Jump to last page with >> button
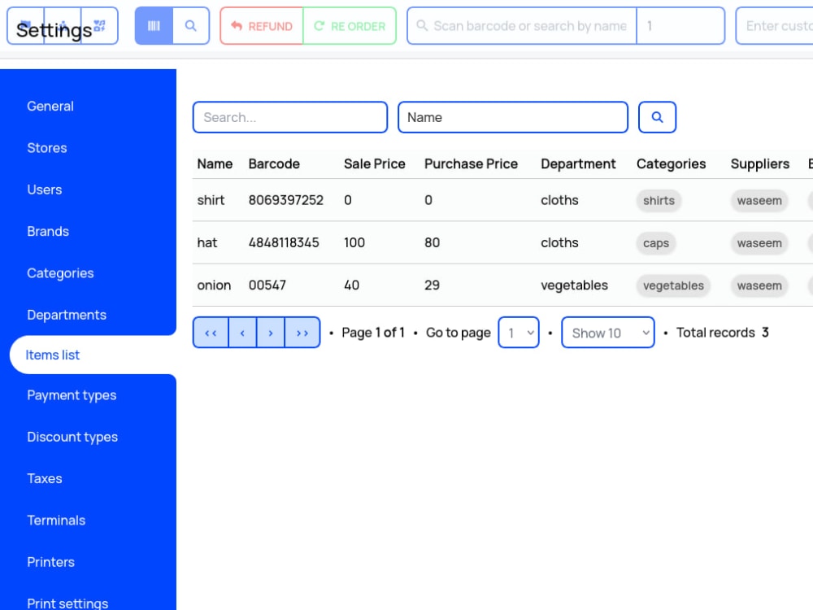 302,333
